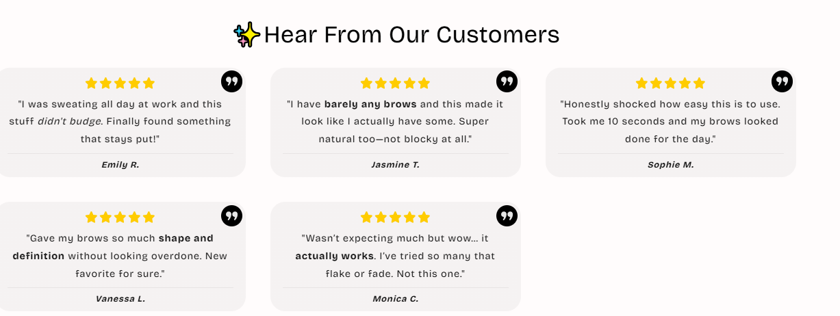Select the reviewer name Jasmine T.
The width and height of the screenshot is (840, 316).
pyautogui.click(x=396, y=165)
